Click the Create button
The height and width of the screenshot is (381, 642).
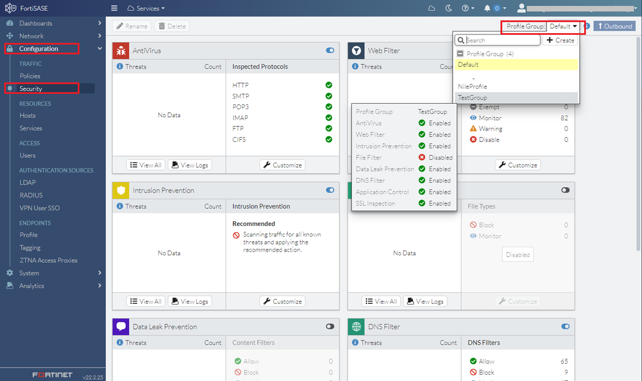[x=560, y=40]
